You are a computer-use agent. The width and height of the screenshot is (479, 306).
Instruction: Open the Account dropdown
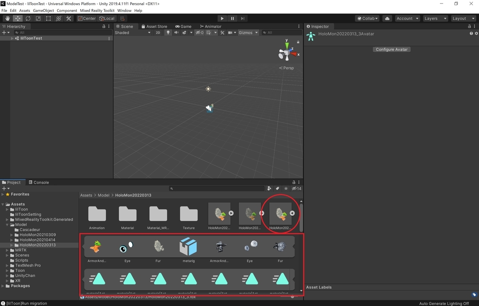[407, 18]
